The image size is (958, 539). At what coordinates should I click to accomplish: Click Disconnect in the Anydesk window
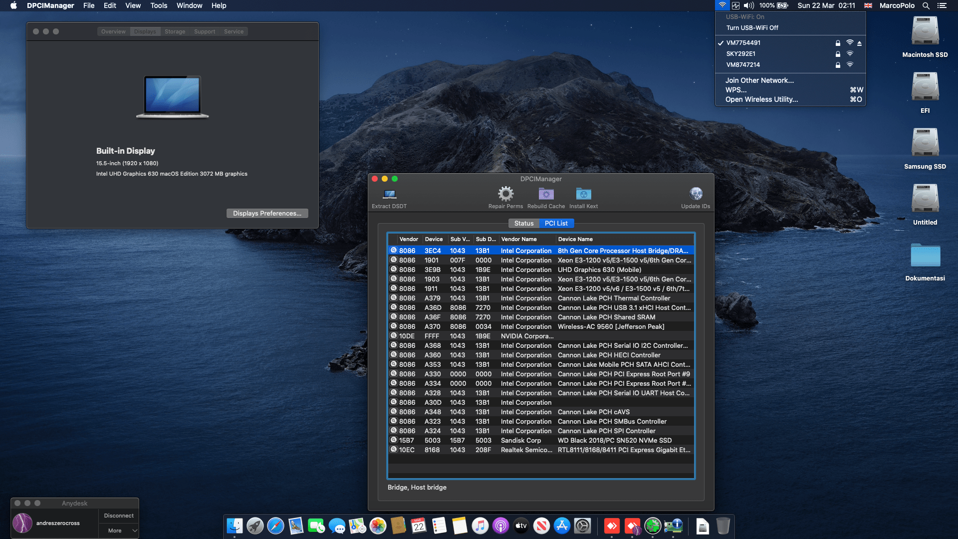(119, 516)
